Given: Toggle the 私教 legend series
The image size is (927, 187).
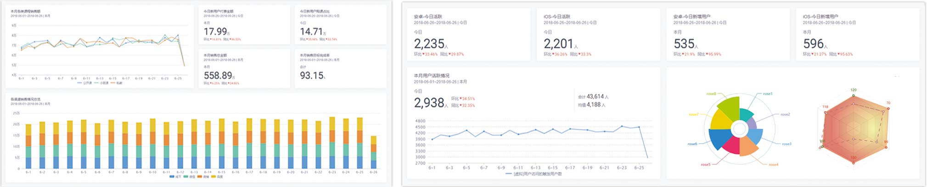Looking at the screenshot, I should [118, 83].
